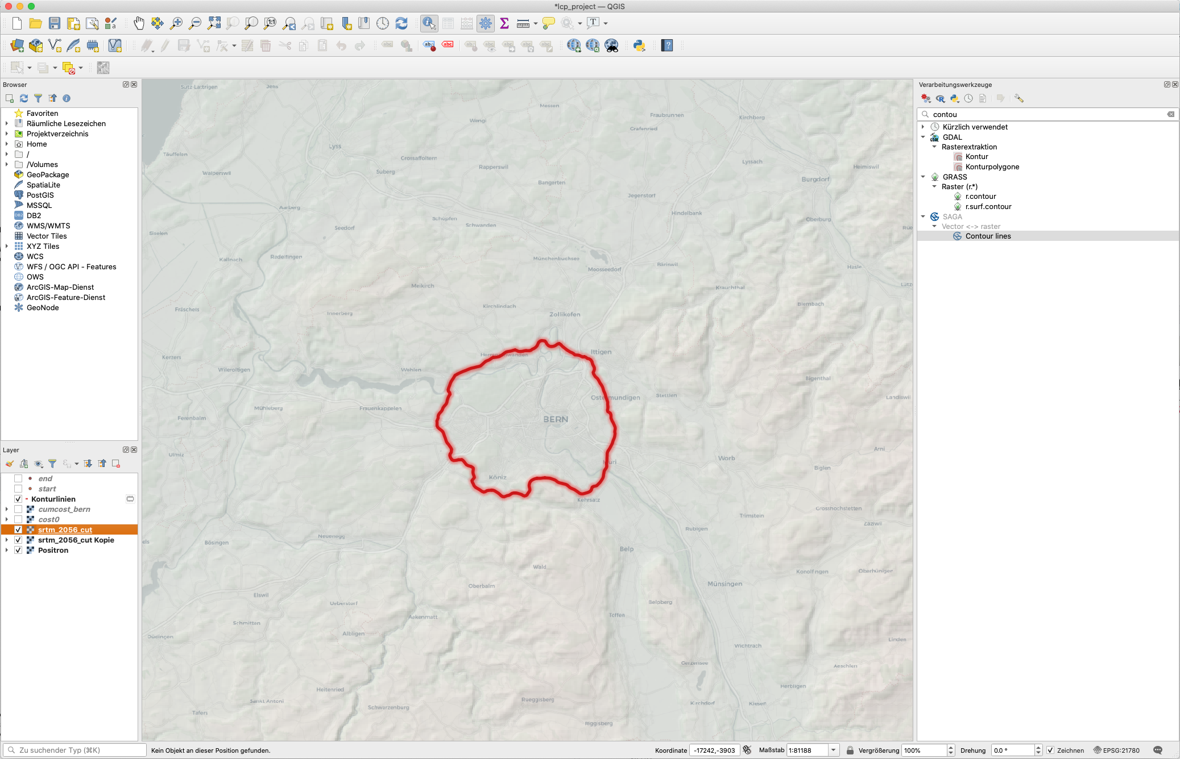Activate the Identify Features tool
The height and width of the screenshot is (759, 1180).
(429, 23)
